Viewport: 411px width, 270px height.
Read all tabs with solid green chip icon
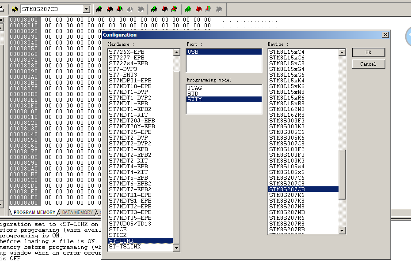pyautogui.click(x=188, y=9)
